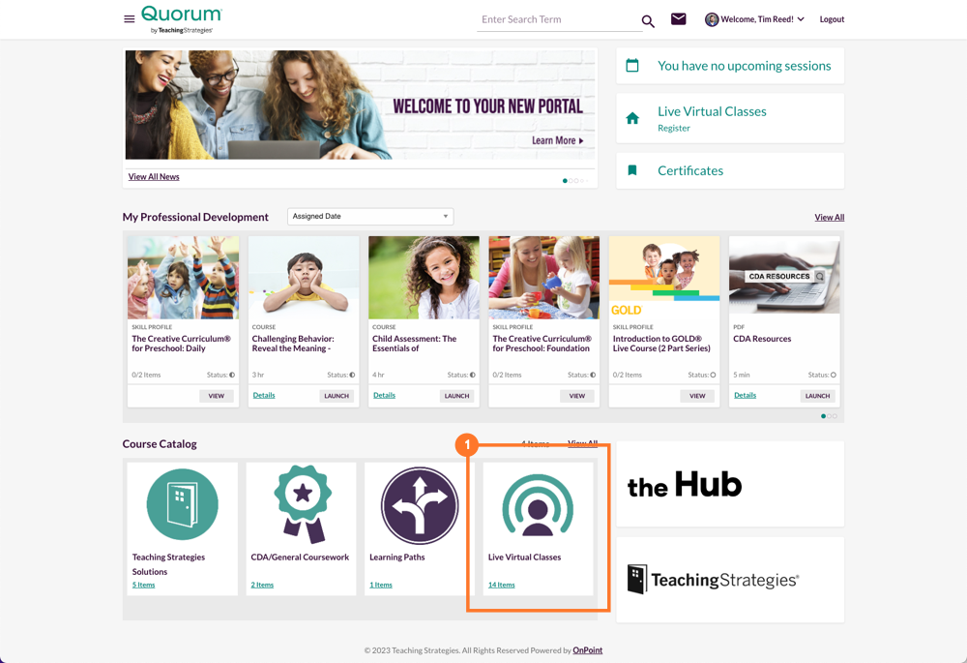The image size is (967, 663).
Task: Click Register under Live Virtual Classes
Action: (x=674, y=128)
